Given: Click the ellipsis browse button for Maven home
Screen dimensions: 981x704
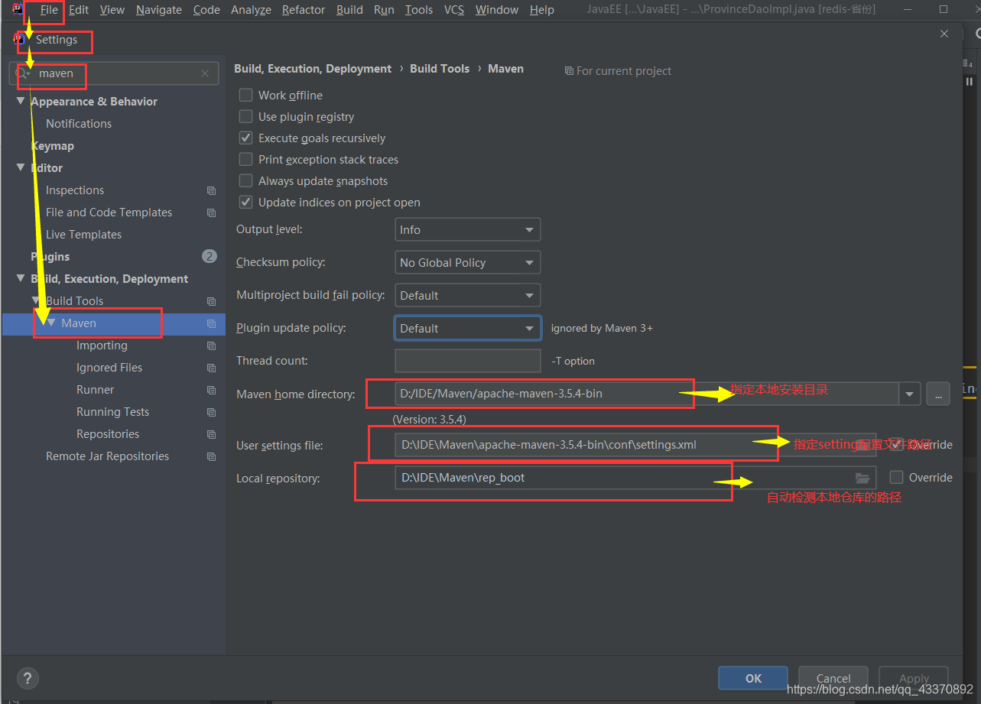Looking at the screenshot, I should 938,394.
